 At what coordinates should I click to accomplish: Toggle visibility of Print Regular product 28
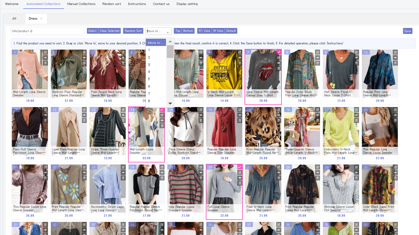(318, 172)
